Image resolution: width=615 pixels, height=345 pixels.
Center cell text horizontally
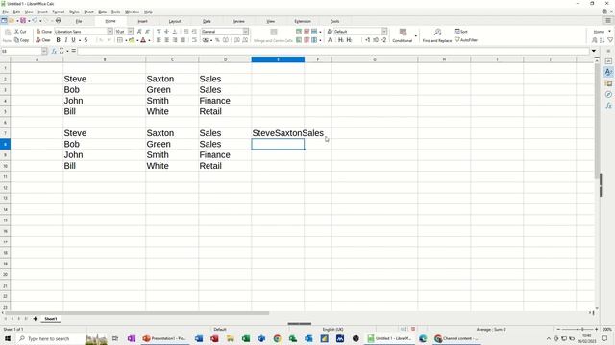coord(166,40)
